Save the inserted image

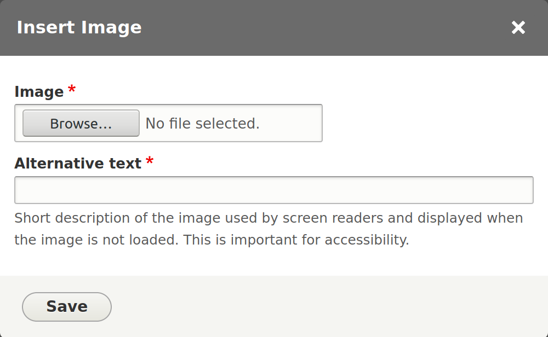(66, 306)
